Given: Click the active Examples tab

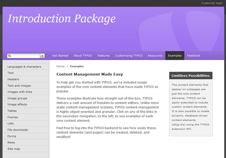Looking at the screenshot, I should tap(175, 55).
